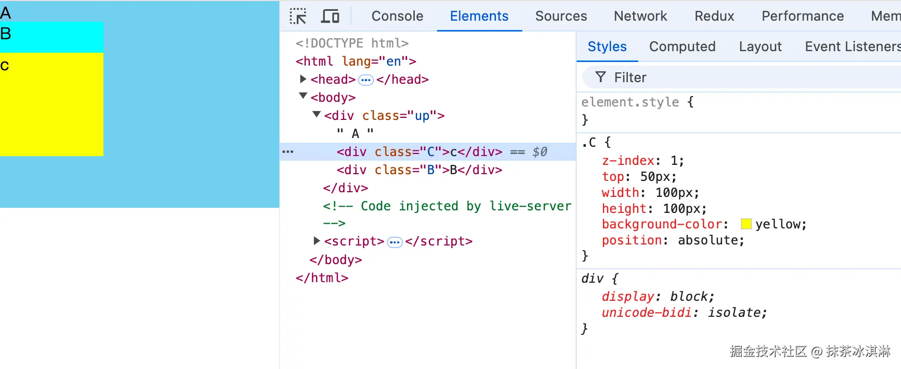Viewport: 901px width, 369px height.
Task: Toggle the device toolbar icon
Action: (330, 16)
